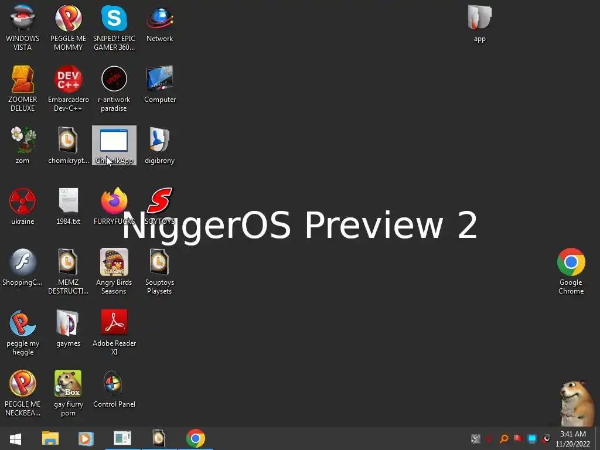Click the red flag tray icon

click(x=518, y=438)
